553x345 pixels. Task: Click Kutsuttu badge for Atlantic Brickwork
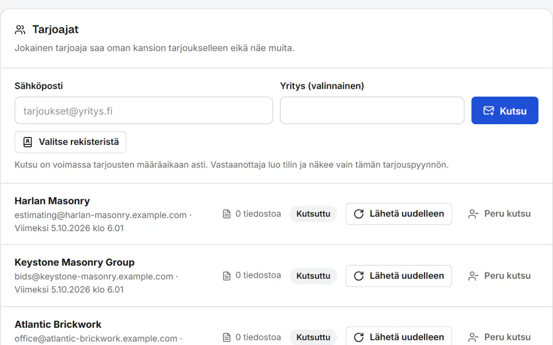(313, 338)
